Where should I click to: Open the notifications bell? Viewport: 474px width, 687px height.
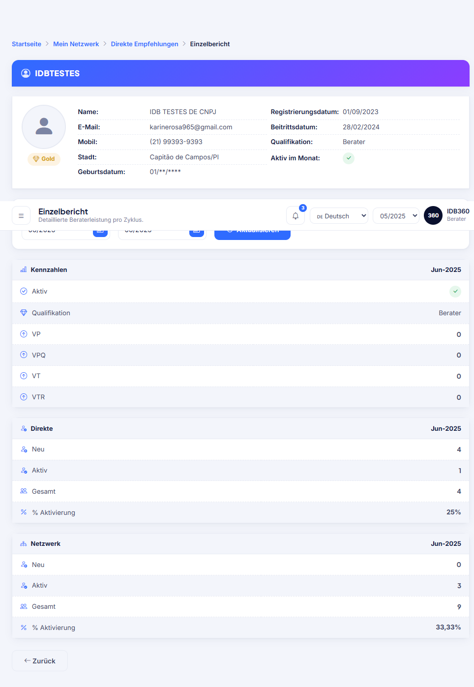tap(296, 215)
